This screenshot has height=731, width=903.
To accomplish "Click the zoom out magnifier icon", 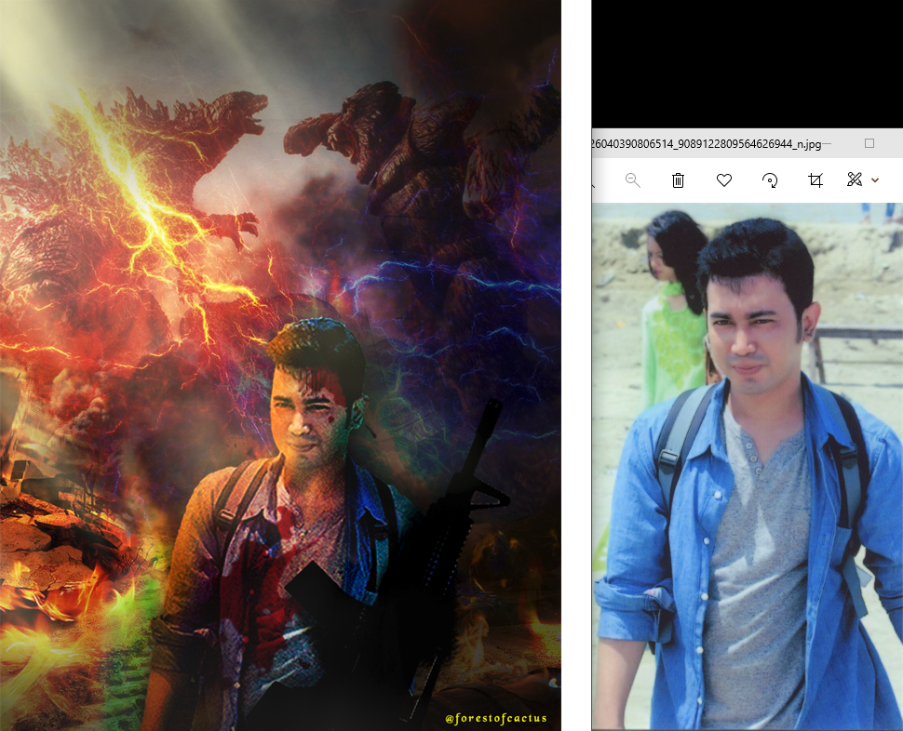I will [633, 180].
